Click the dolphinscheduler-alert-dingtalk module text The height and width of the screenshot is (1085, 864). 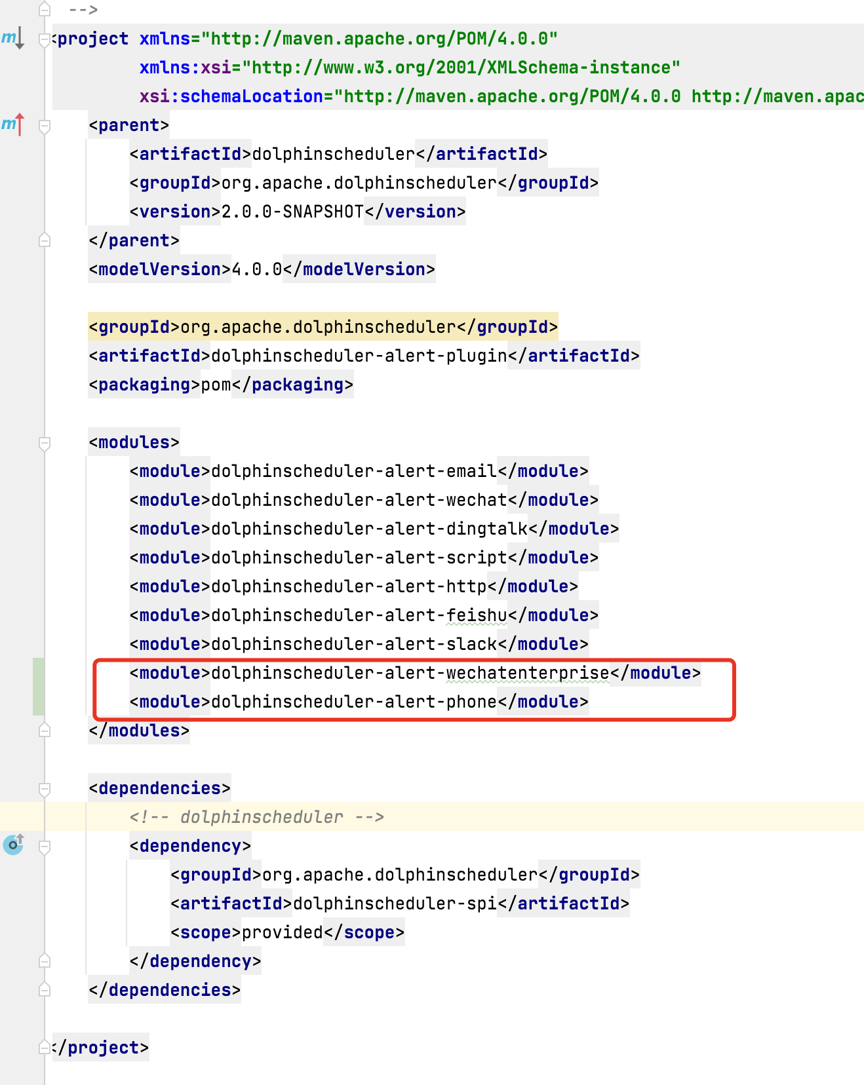(x=370, y=529)
